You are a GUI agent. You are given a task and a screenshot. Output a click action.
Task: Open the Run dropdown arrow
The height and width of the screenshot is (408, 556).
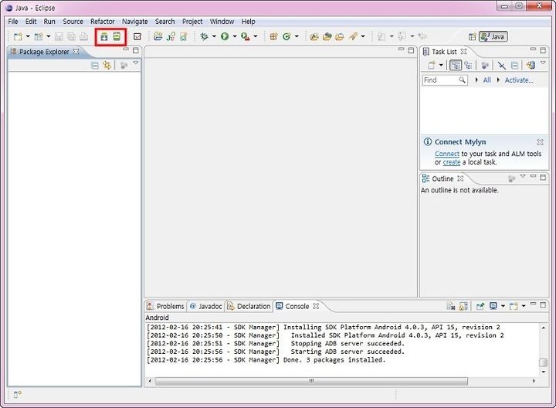click(235, 36)
